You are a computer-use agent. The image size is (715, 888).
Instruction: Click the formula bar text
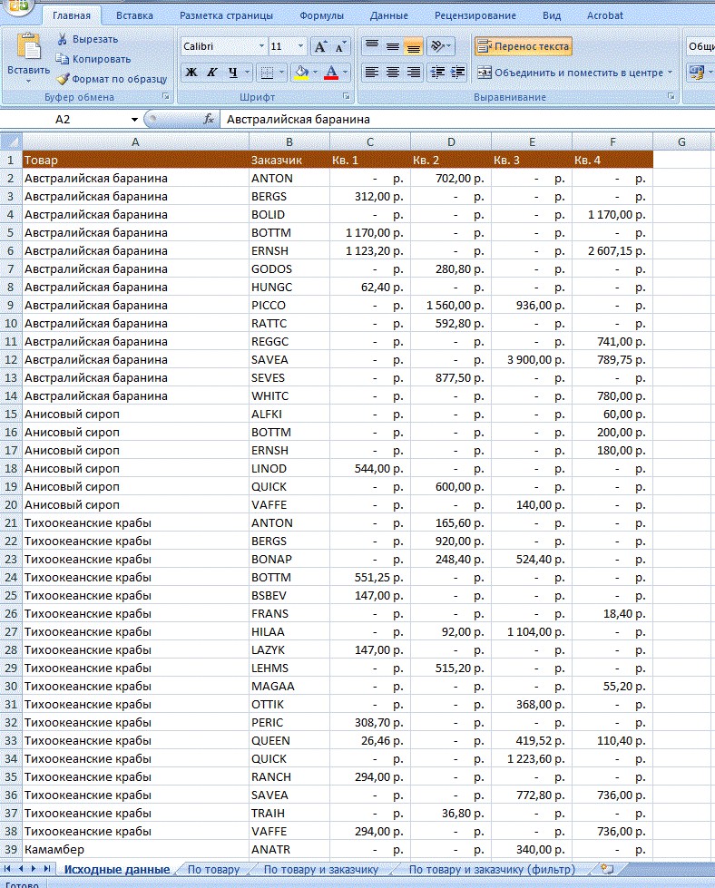click(x=298, y=120)
